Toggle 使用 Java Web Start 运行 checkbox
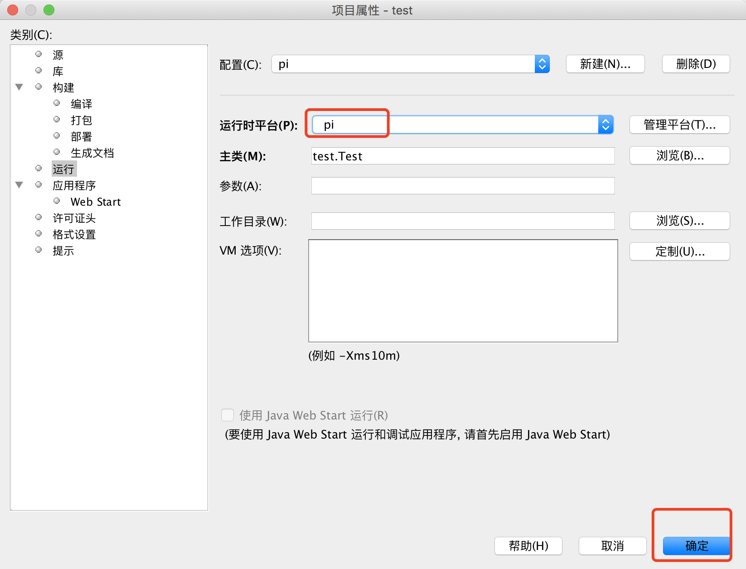The image size is (746, 569). pos(228,415)
